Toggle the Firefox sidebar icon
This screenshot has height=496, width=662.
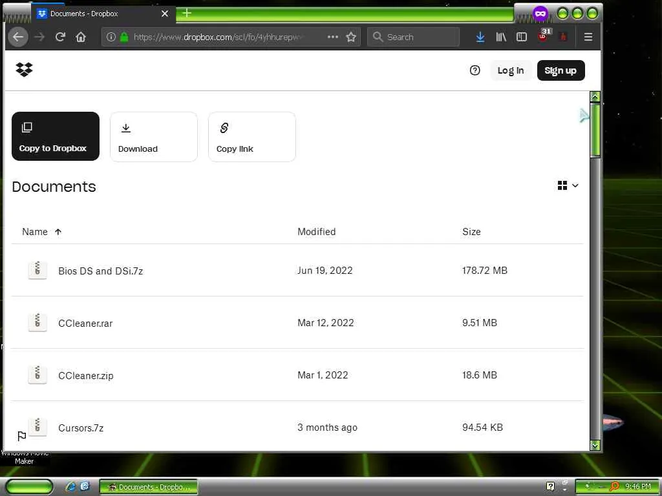click(522, 37)
